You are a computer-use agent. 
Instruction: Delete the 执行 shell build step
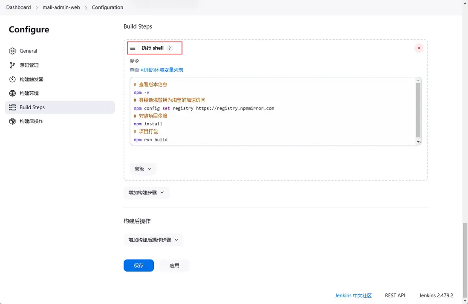point(419,48)
